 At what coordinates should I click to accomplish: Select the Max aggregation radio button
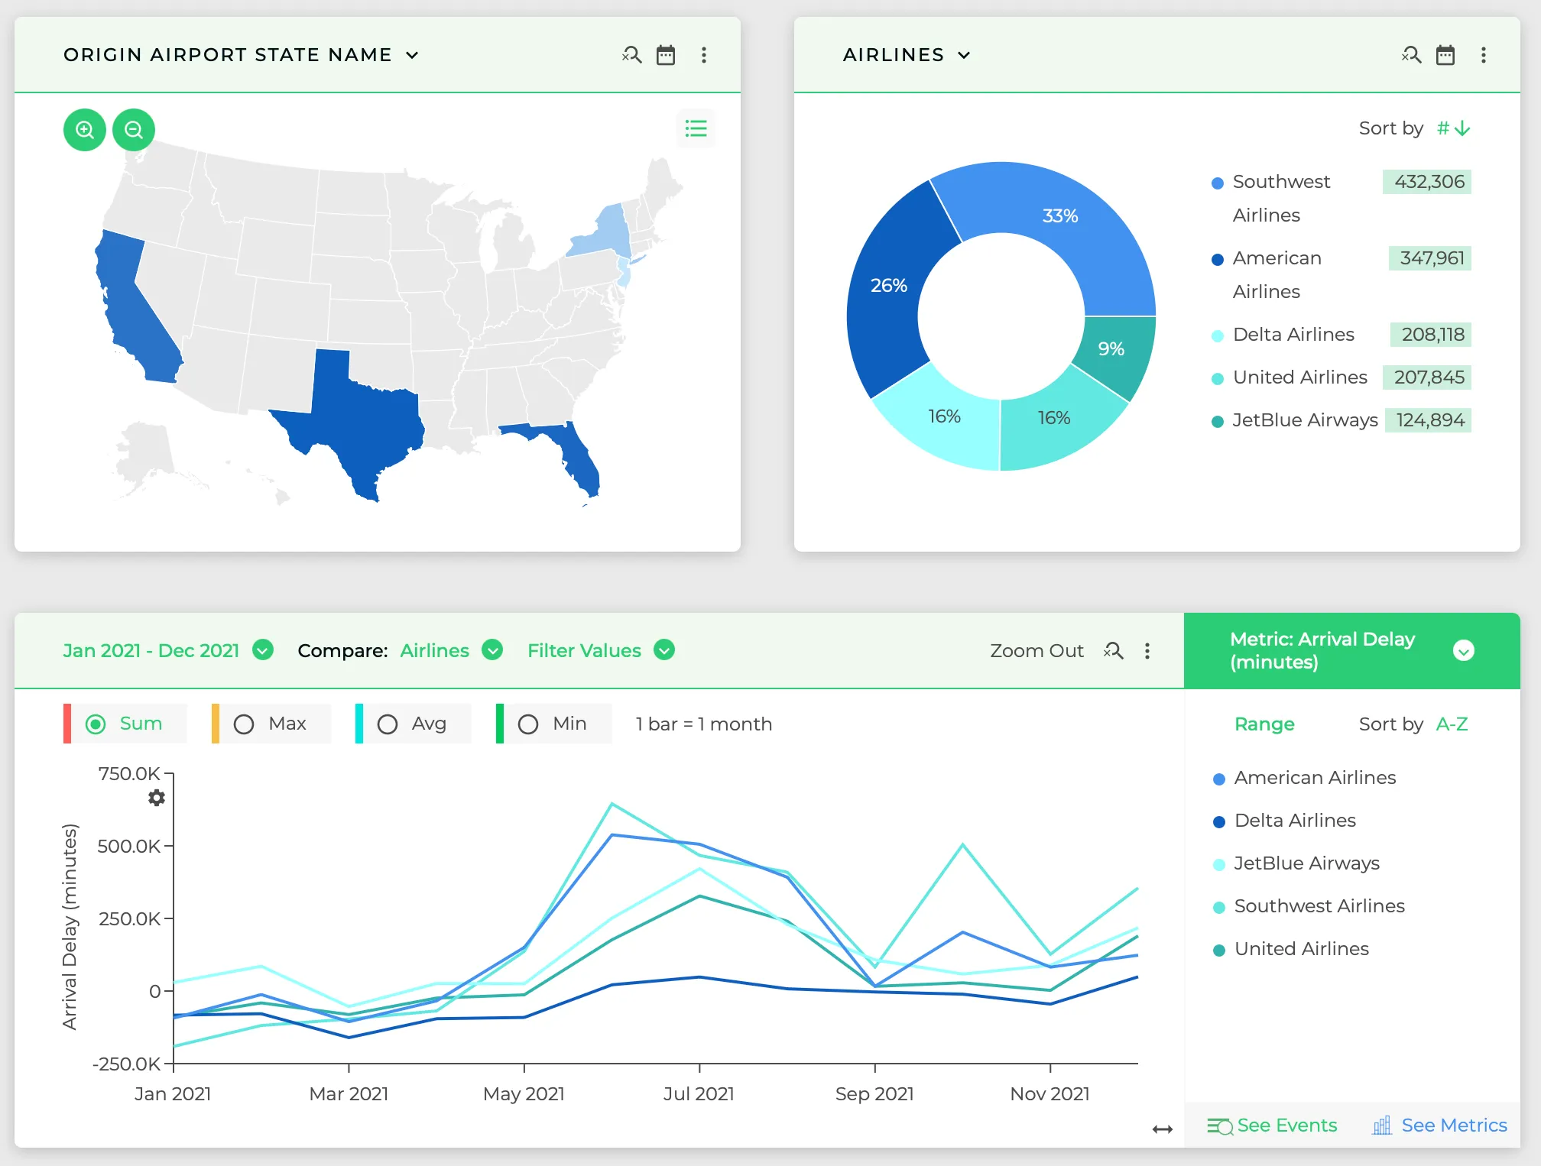pos(244,724)
